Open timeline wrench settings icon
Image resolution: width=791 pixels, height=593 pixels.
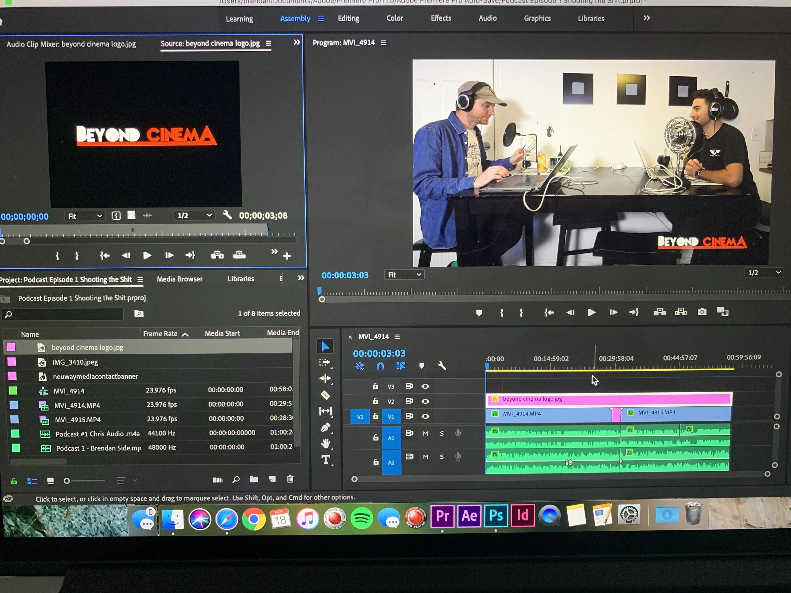tap(442, 366)
